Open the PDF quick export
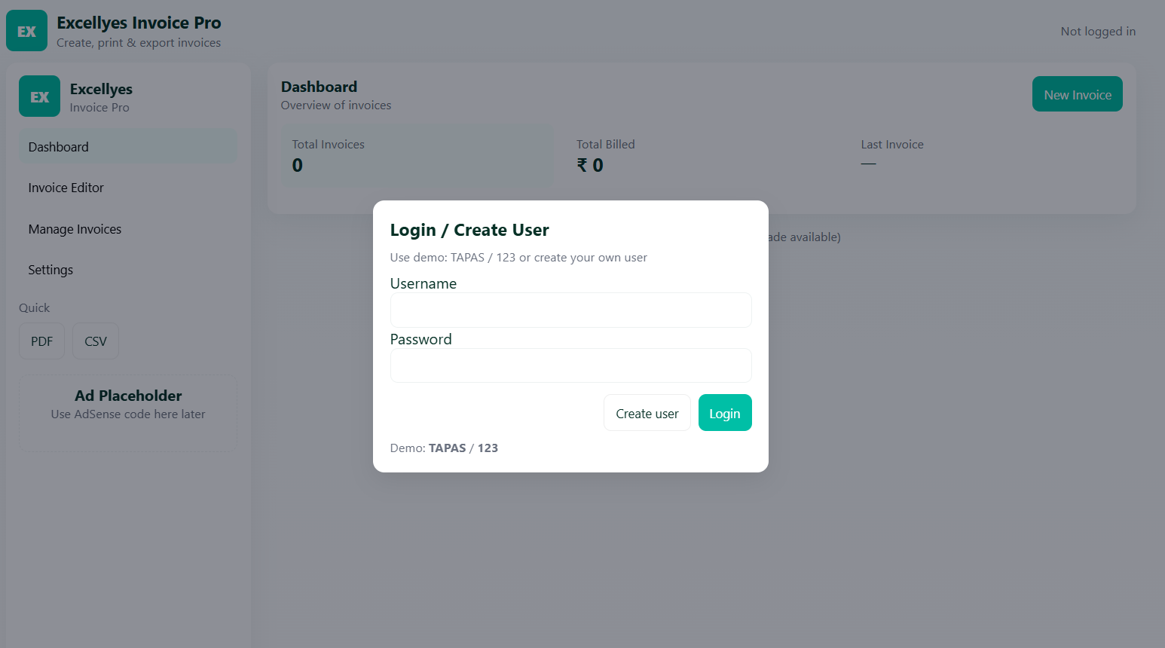This screenshot has width=1165, height=648. coord(41,341)
